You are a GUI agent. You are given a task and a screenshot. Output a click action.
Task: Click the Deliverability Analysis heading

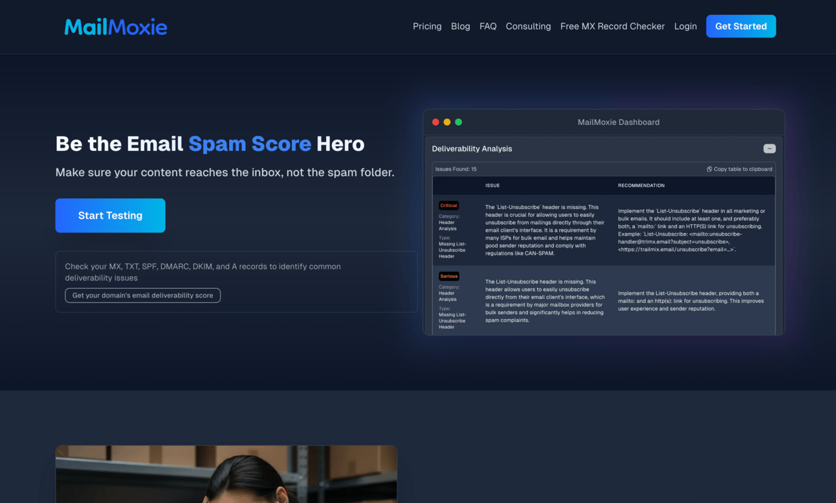click(472, 149)
